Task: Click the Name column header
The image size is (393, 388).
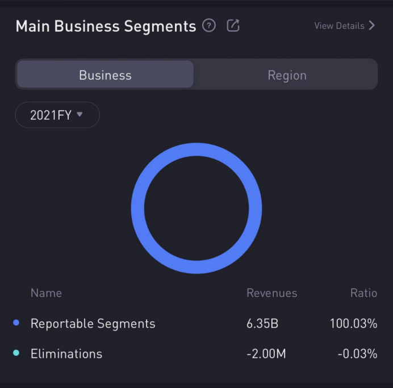Action: pyautogui.click(x=46, y=293)
